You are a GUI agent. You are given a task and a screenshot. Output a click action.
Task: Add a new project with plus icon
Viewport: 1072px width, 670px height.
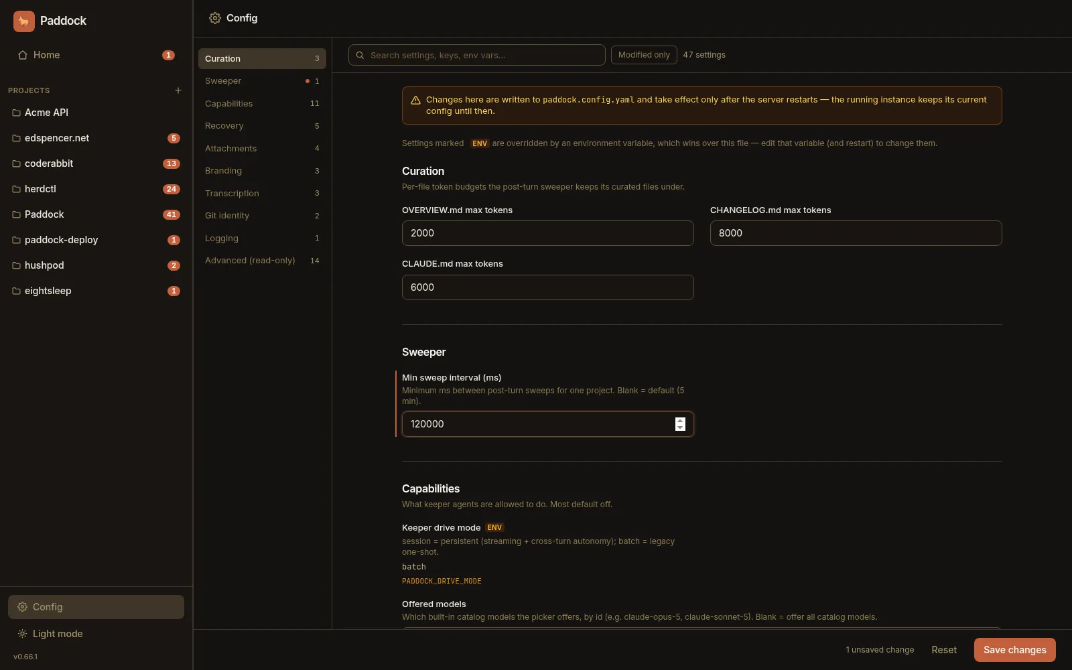tap(178, 90)
